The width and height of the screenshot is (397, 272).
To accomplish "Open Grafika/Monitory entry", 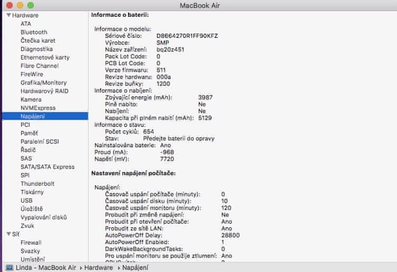I will pyautogui.click(x=44, y=83).
